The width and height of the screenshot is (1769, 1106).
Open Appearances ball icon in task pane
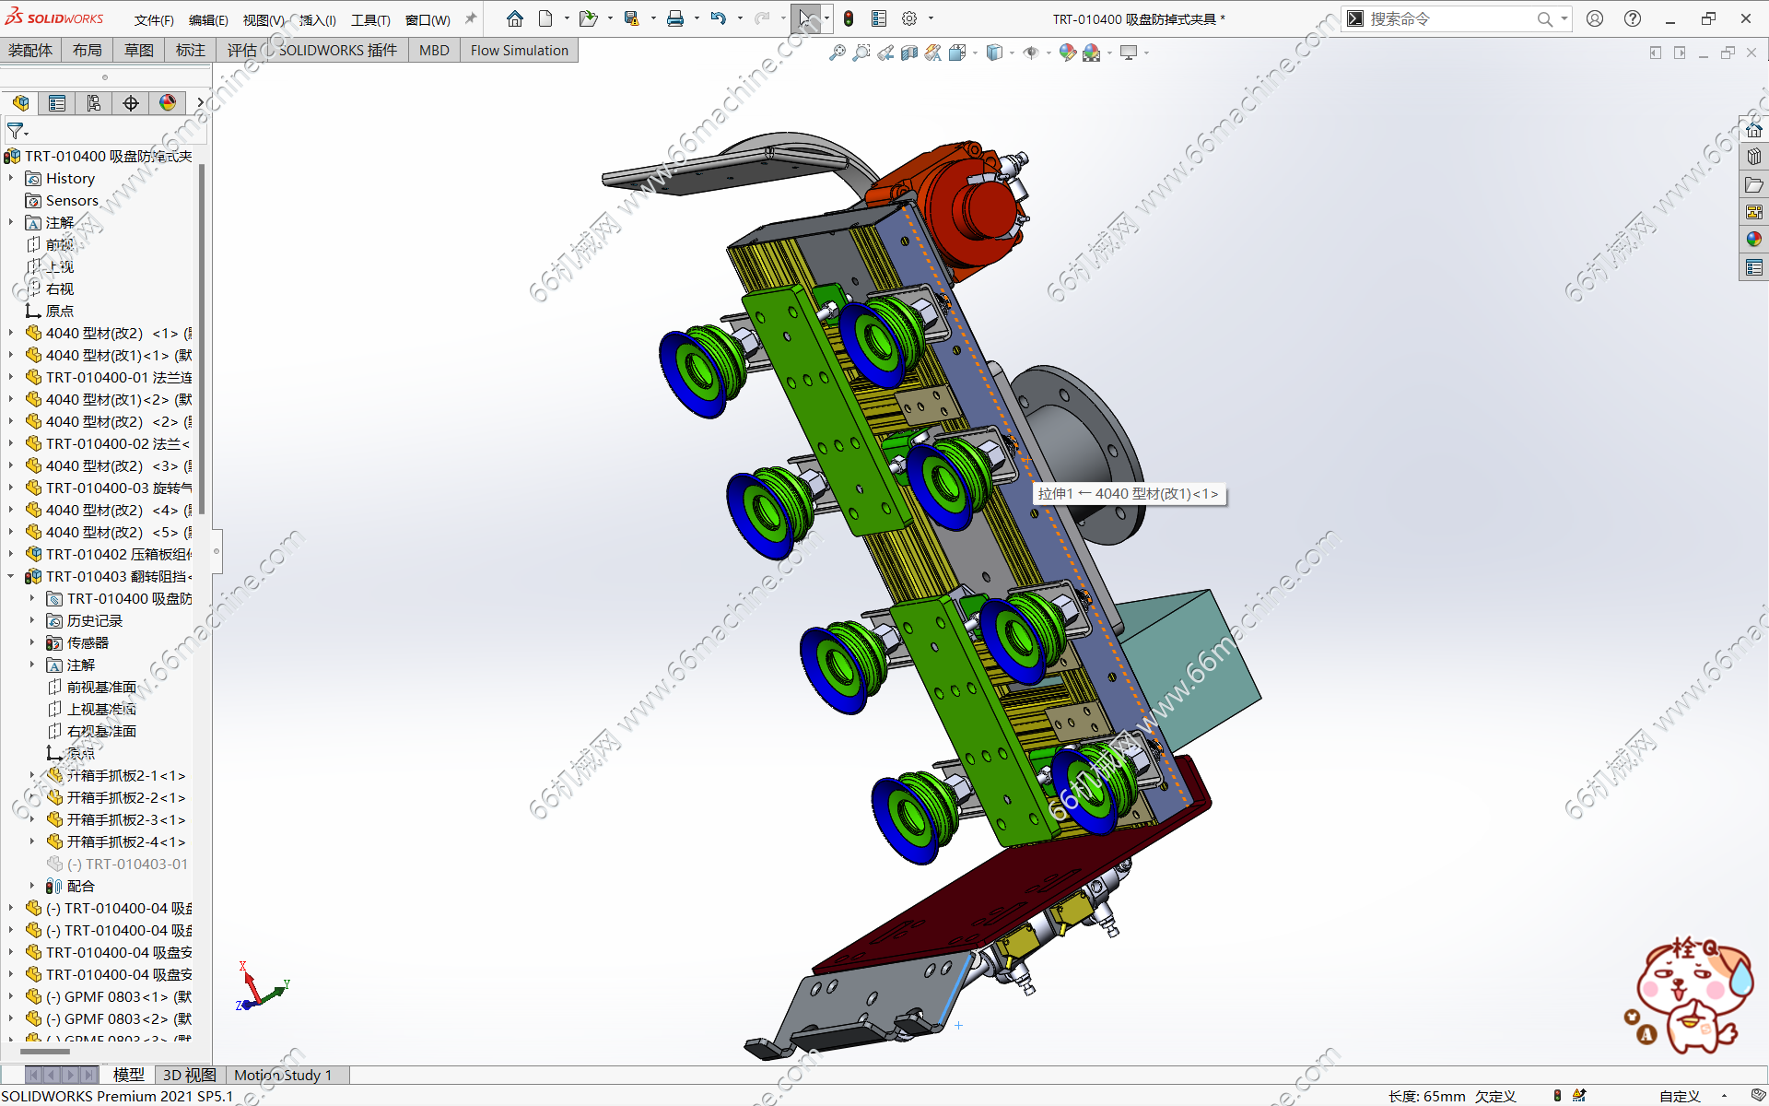coord(1754,240)
